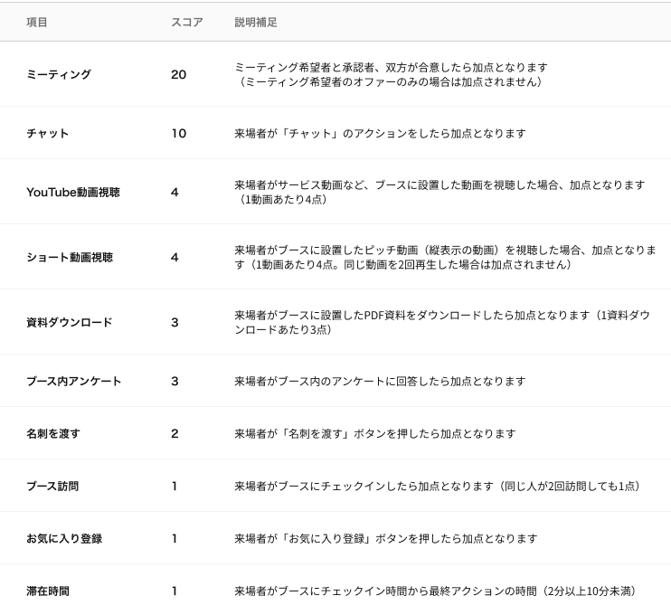Select the チャット item name
Screen dimensions: 671x615
pyautogui.click(x=48, y=134)
